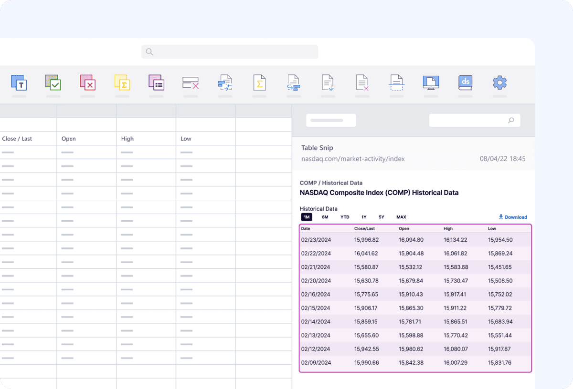Open the DataSnipper documentation book icon

pos(466,83)
